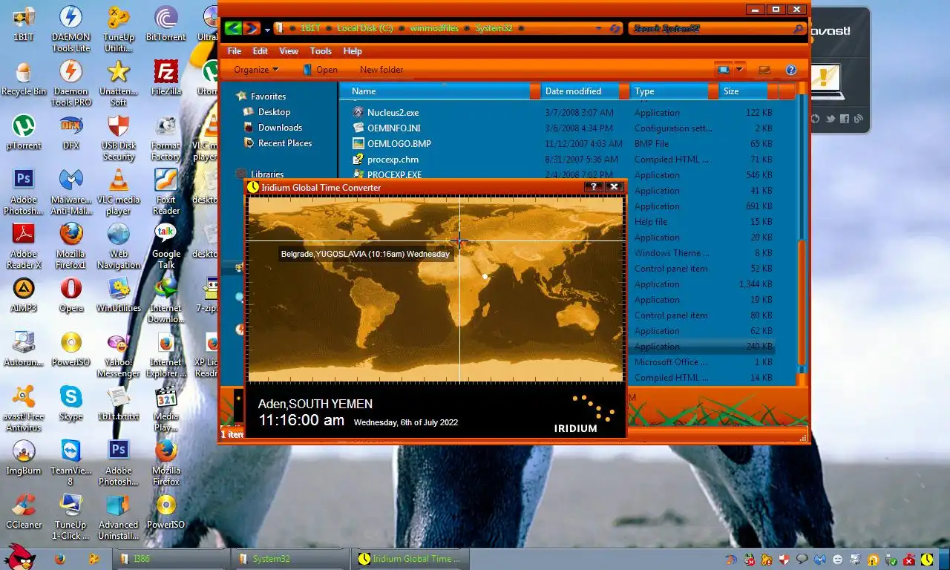Launch BitTorrent from the desktop
Screen dimensions: 950x570
pyautogui.click(x=166, y=24)
